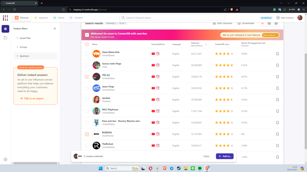307x172 pixels.
Task: Toggle the select-all header checkbox
Action: click(87, 44)
